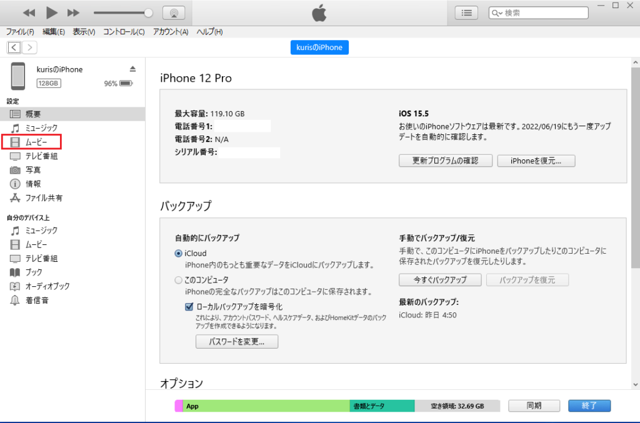
Task: Click the 終了 done button
Action: pyautogui.click(x=589, y=406)
